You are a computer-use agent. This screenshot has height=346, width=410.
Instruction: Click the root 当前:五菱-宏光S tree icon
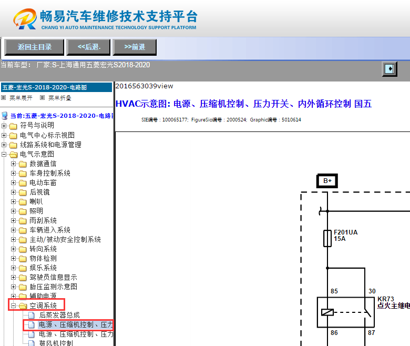click(4, 116)
